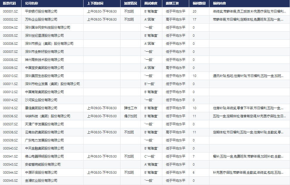Click welfare content starting with 补充医疗保险,带薪年假
290x185 pixels.
coord(248,172)
